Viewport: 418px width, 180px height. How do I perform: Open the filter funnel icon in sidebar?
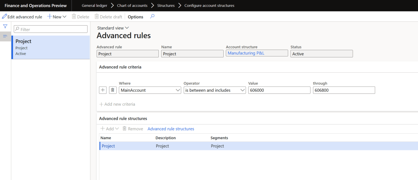(x=5, y=26)
